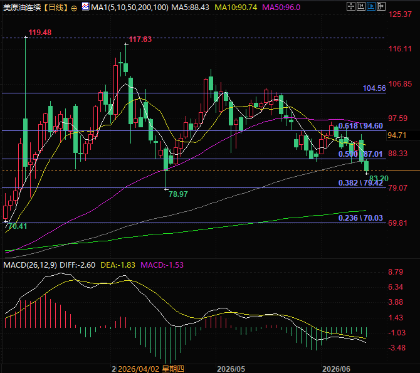Click the 94.71 current price tag

click(x=397, y=135)
